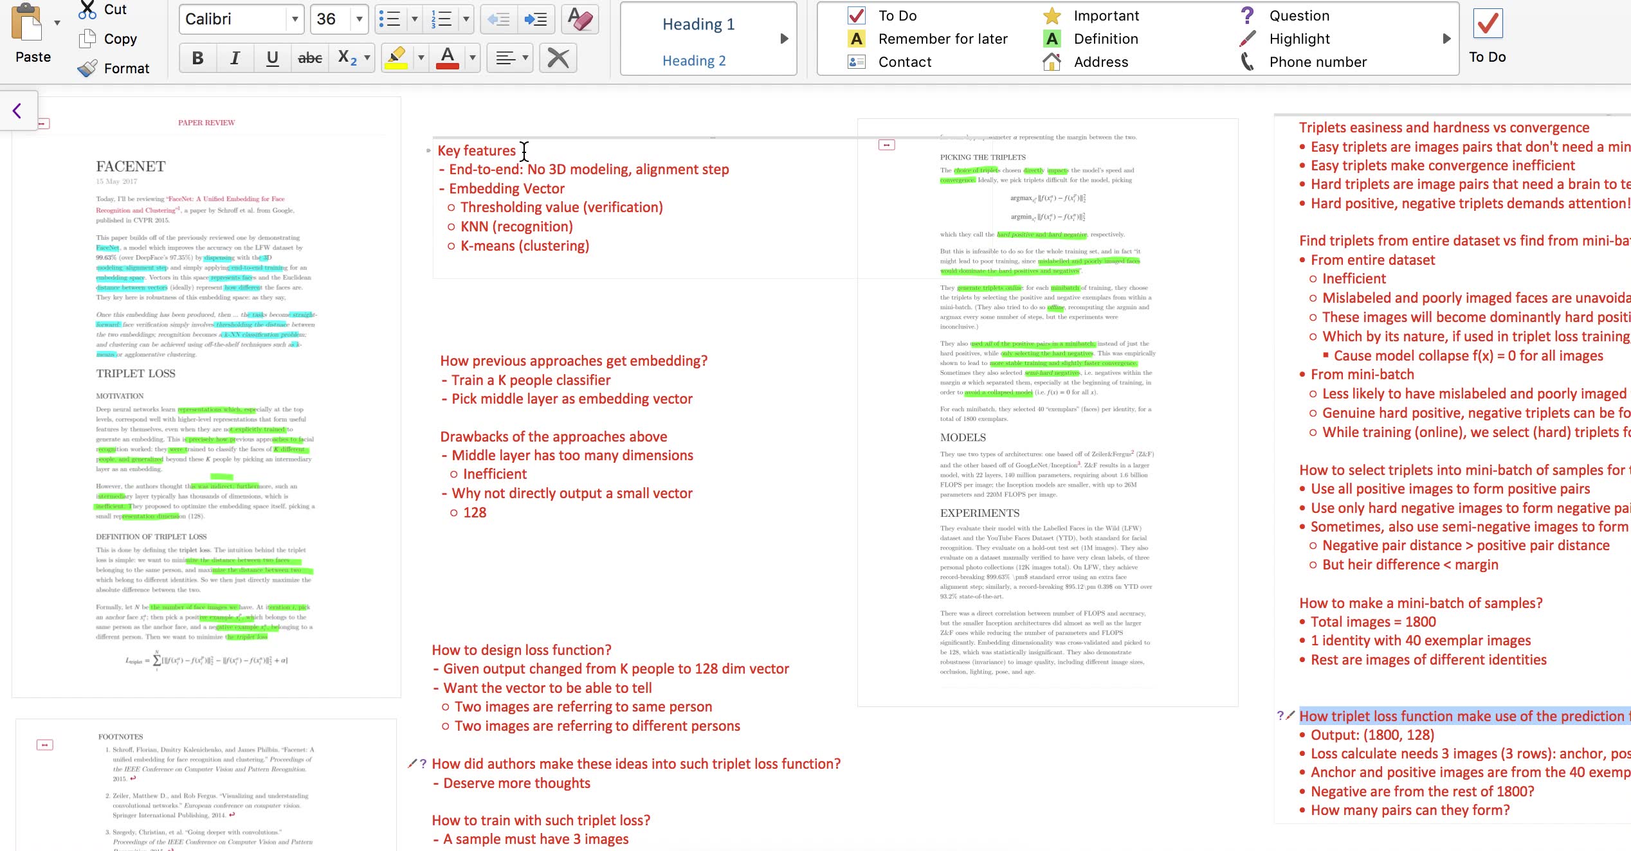Viewport: 1631px width, 851px height.
Task: Select the Heading 2 tab item
Action: [695, 60]
